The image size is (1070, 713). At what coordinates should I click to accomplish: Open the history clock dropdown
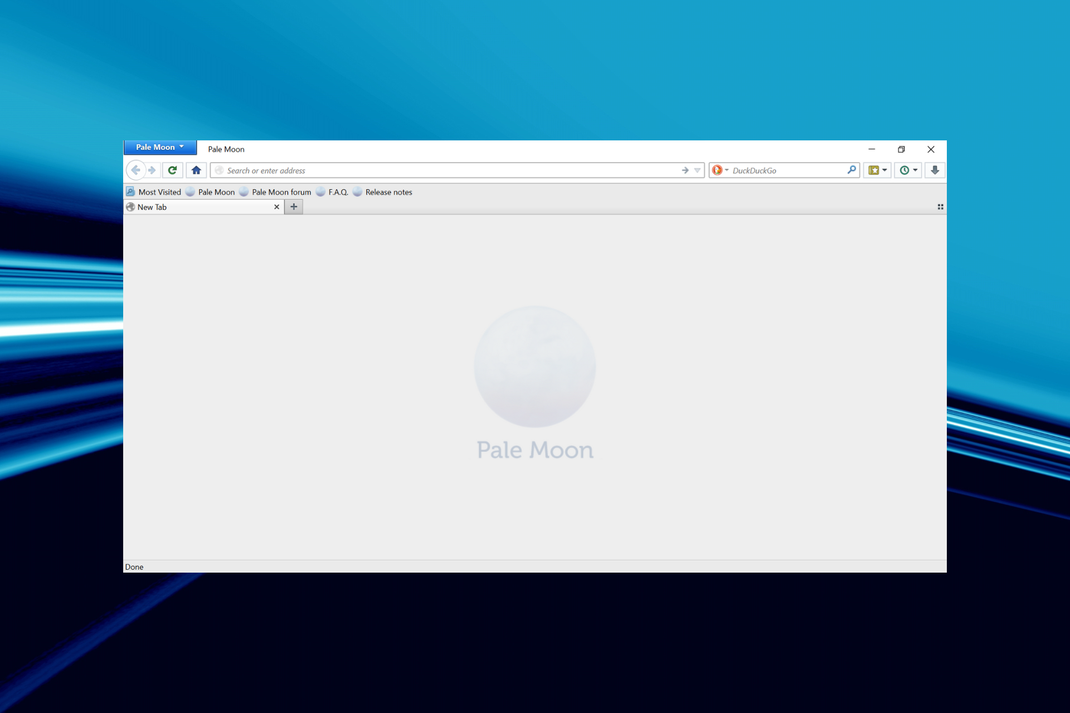[x=908, y=170]
